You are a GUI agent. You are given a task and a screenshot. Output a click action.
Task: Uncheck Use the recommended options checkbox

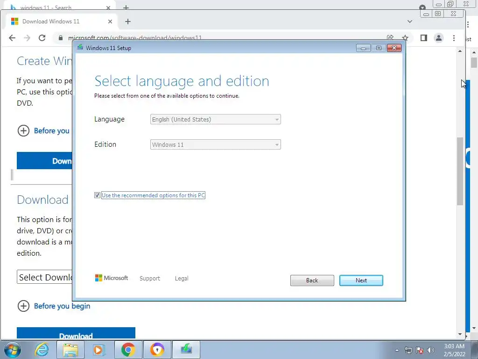[97, 195]
